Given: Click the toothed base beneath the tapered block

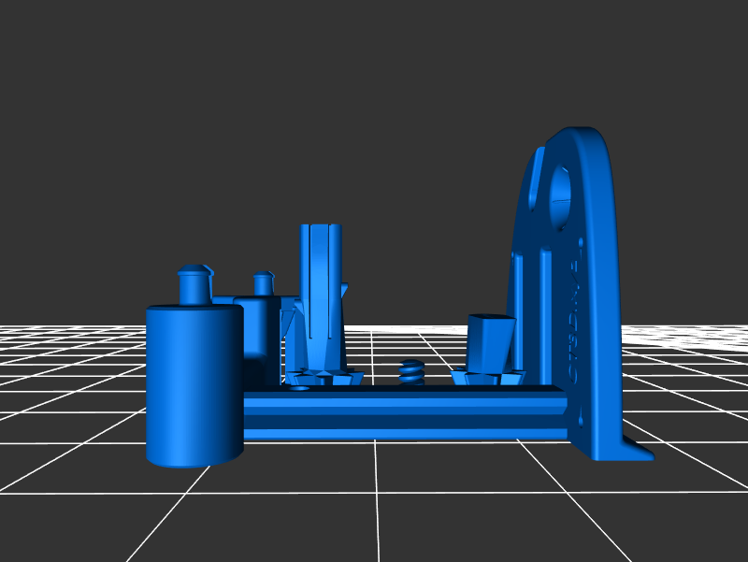Looking at the screenshot, I should pos(486,378).
